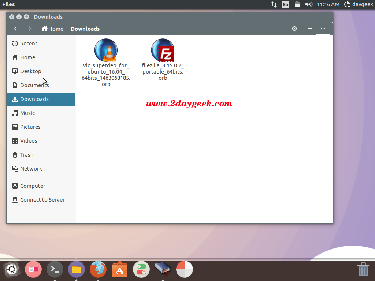This screenshot has height=281, width=375.
Task: Click the Files icon in dock
Action: [x=77, y=269]
